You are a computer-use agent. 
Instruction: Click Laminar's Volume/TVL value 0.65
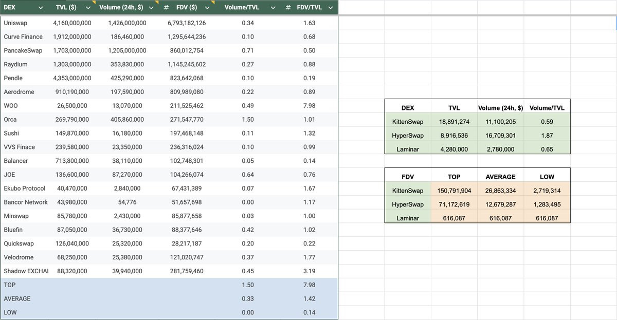(x=547, y=149)
